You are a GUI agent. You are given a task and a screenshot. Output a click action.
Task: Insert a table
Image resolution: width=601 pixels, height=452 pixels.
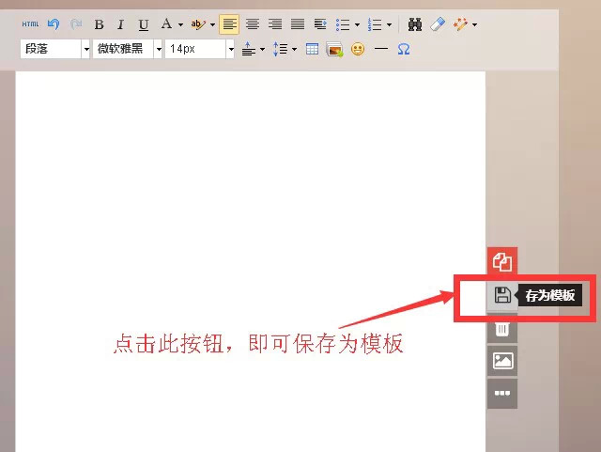(312, 49)
